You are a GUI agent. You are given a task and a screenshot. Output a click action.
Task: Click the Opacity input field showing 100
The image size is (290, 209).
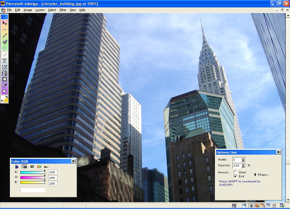tap(237, 165)
